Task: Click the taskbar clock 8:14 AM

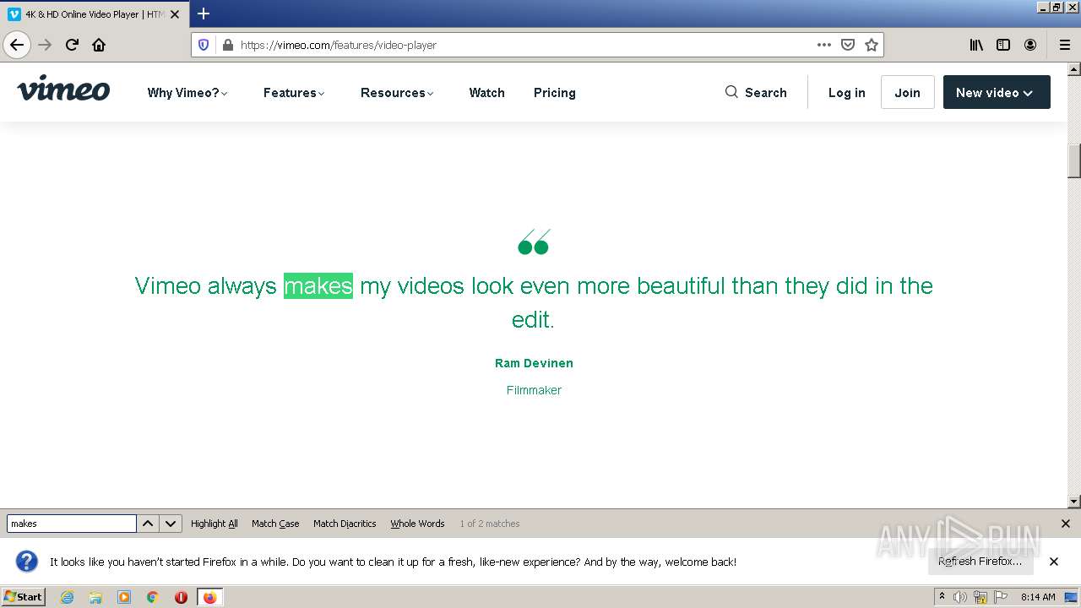Action: point(1038,597)
